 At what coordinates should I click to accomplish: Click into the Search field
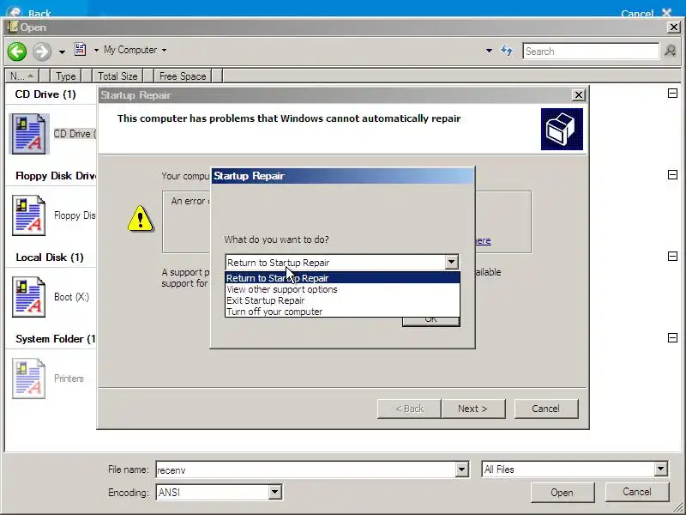click(591, 51)
